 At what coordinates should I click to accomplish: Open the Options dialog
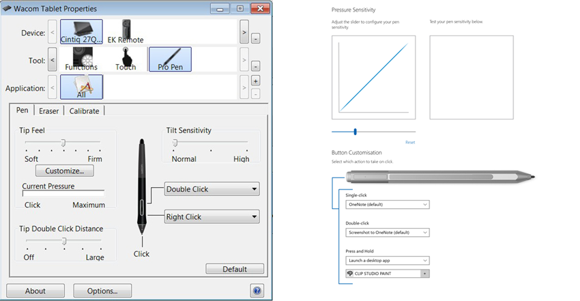102,291
